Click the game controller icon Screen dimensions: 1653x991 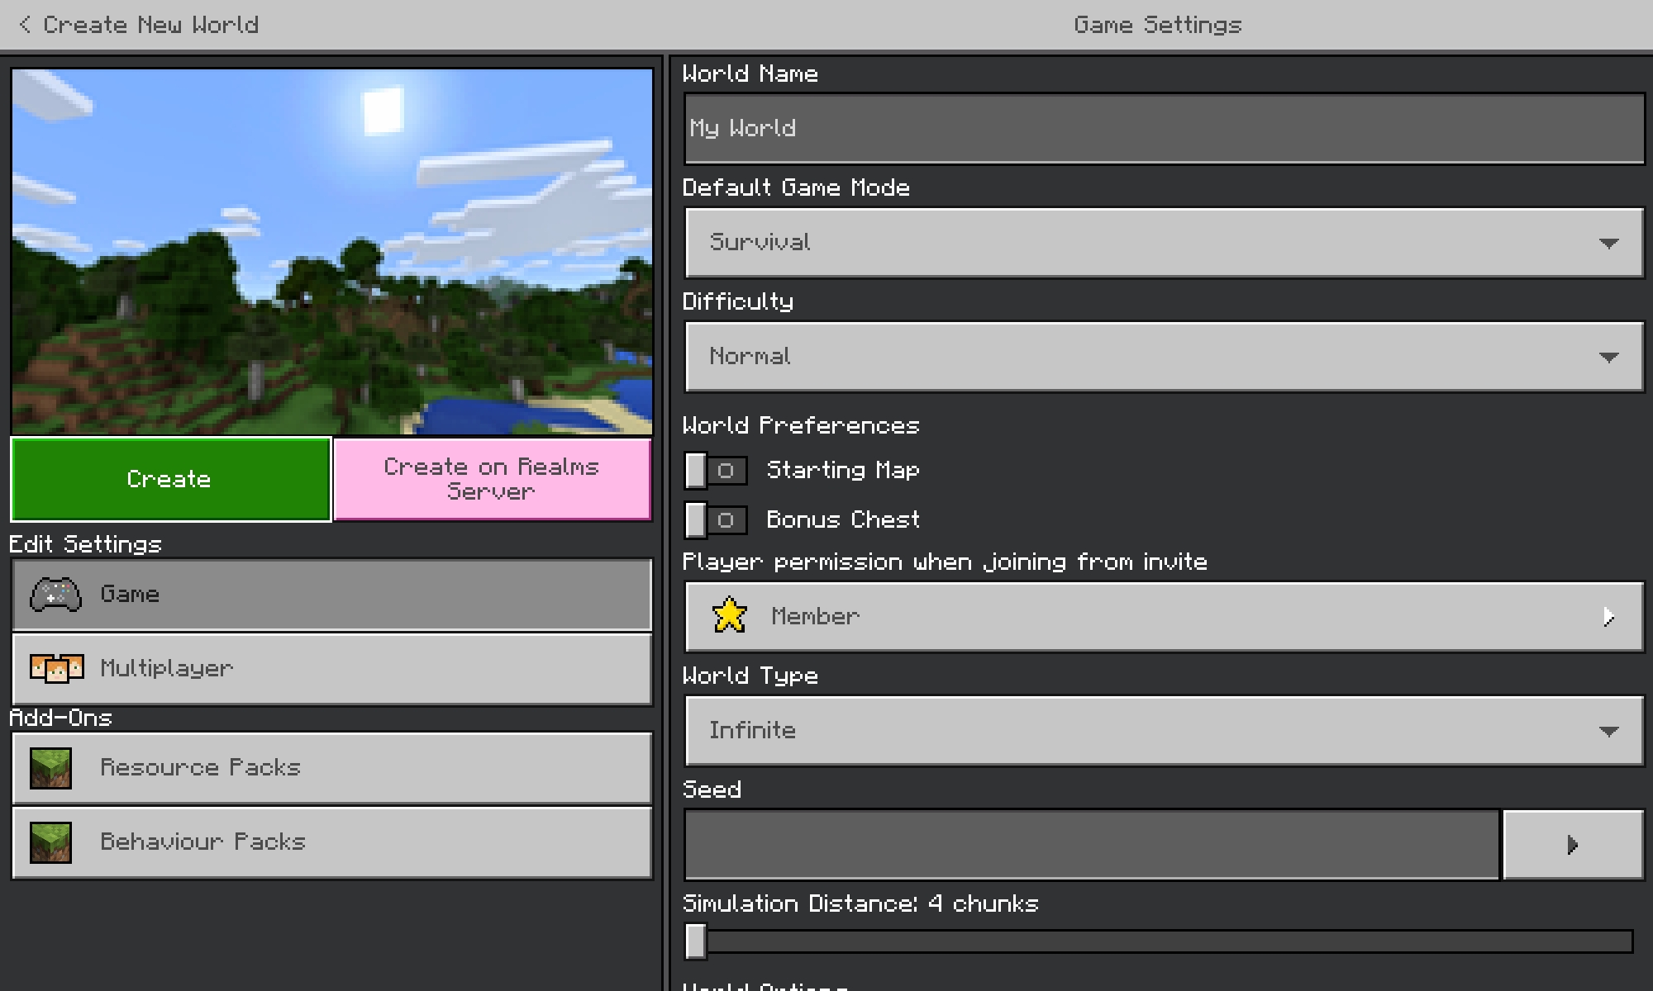click(55, 595)
